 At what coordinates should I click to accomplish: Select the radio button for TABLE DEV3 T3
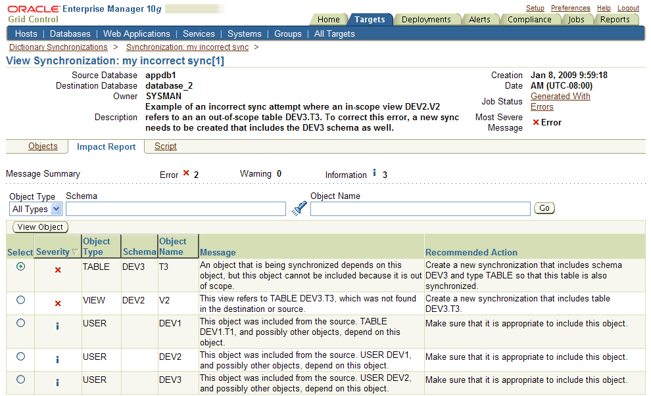pyautogui.click(x=20, y=266)
